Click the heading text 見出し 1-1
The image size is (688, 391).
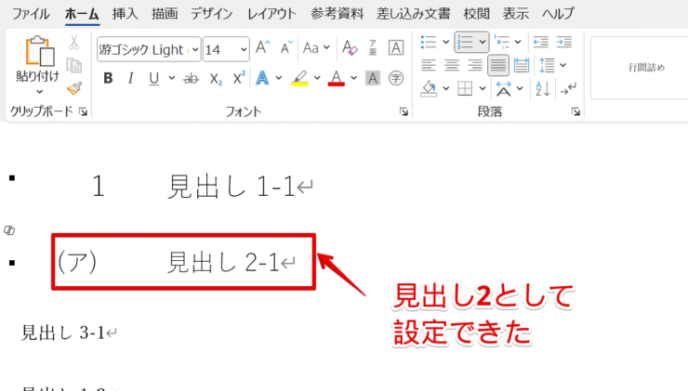point(232,187)
